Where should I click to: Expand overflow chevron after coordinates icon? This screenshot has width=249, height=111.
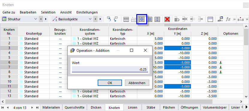(x=247, y=19)
